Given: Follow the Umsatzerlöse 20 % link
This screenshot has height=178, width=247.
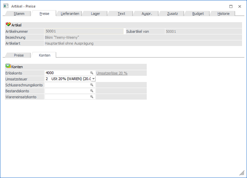Looking at the screenshot, I should (112, 72).
